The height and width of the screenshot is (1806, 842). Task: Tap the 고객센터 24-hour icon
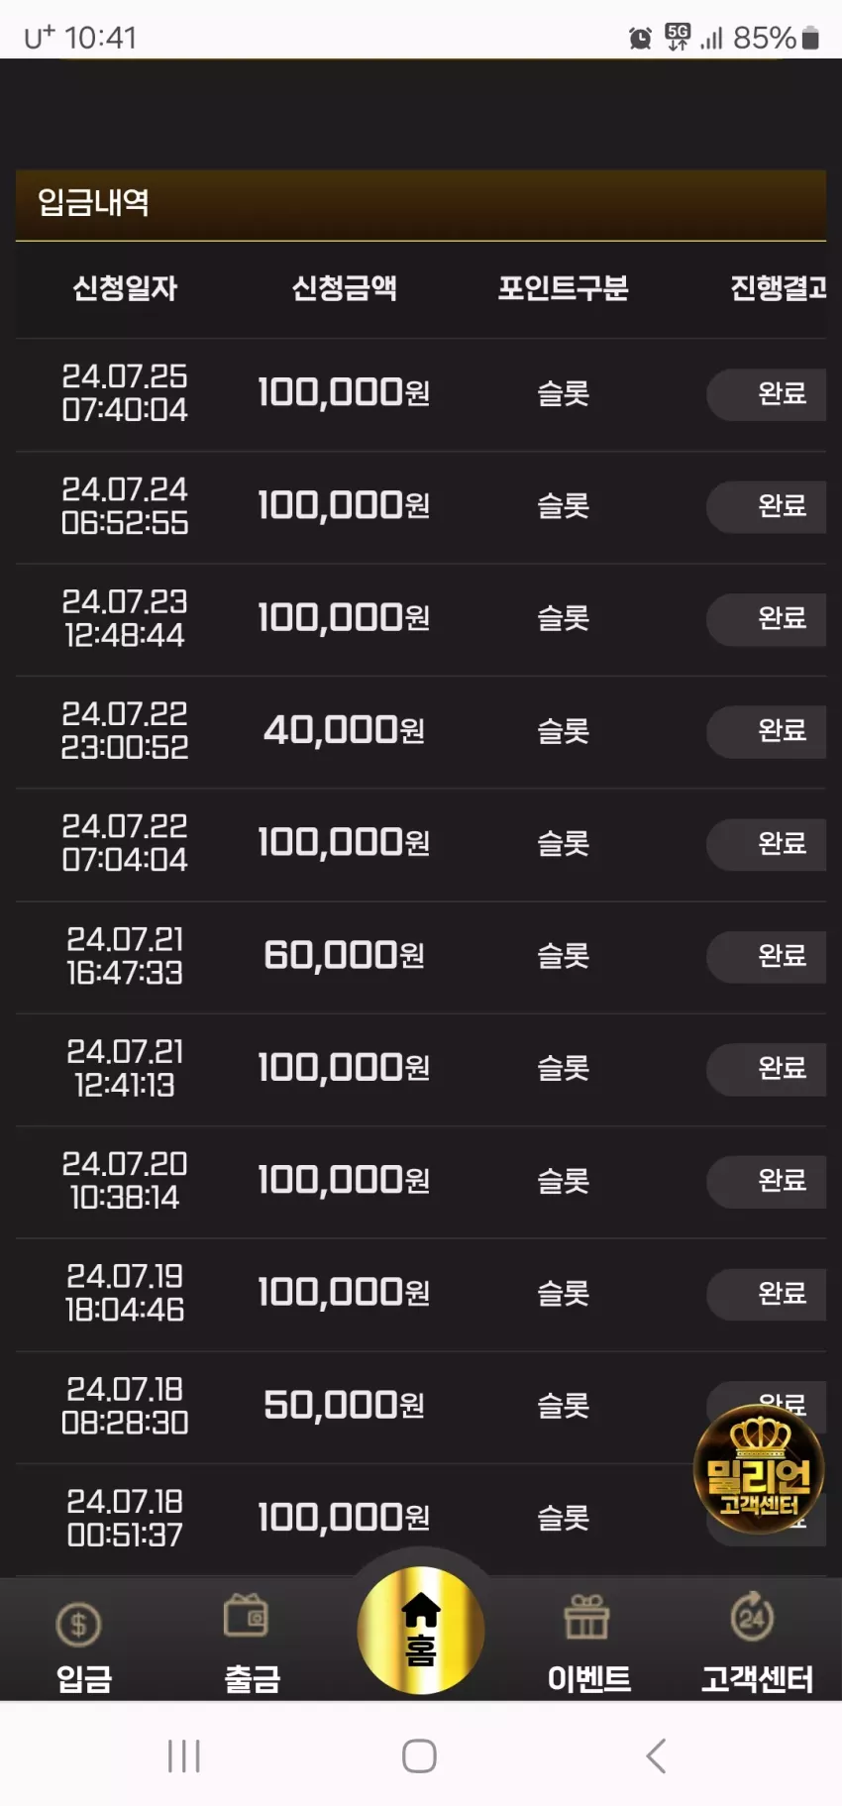[753, 1617]
